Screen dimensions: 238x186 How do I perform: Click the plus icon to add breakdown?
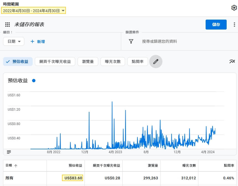point(32,41)
